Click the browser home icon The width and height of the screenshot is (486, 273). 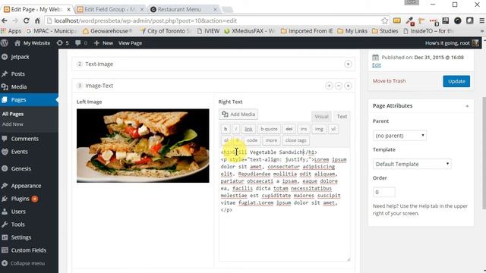[x=37, y=20]
